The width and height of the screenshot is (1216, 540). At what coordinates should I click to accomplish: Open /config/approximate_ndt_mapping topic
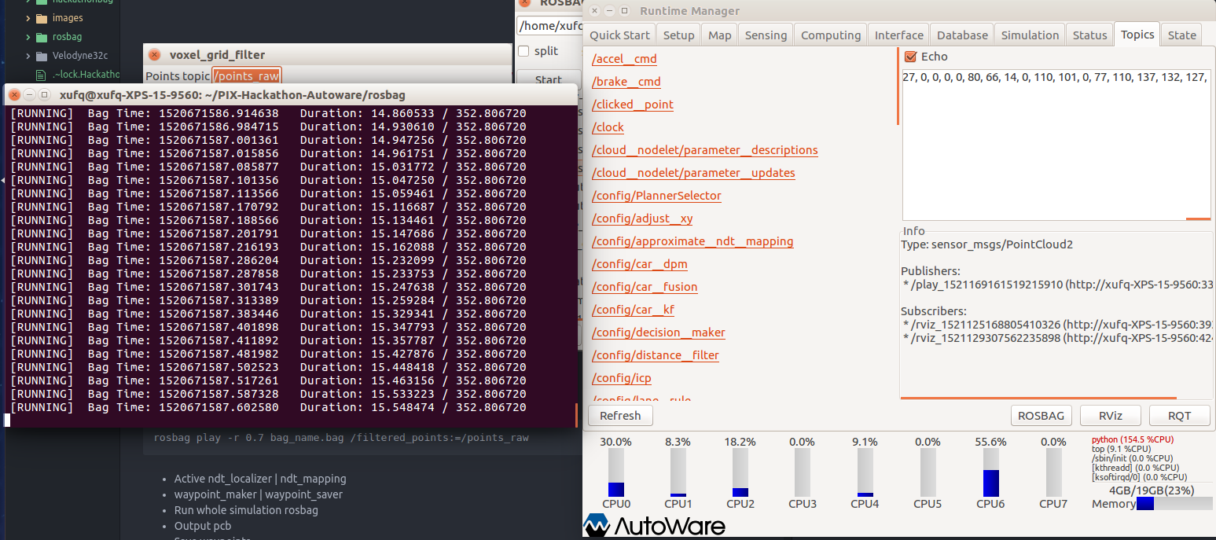(x=692, y=241)
